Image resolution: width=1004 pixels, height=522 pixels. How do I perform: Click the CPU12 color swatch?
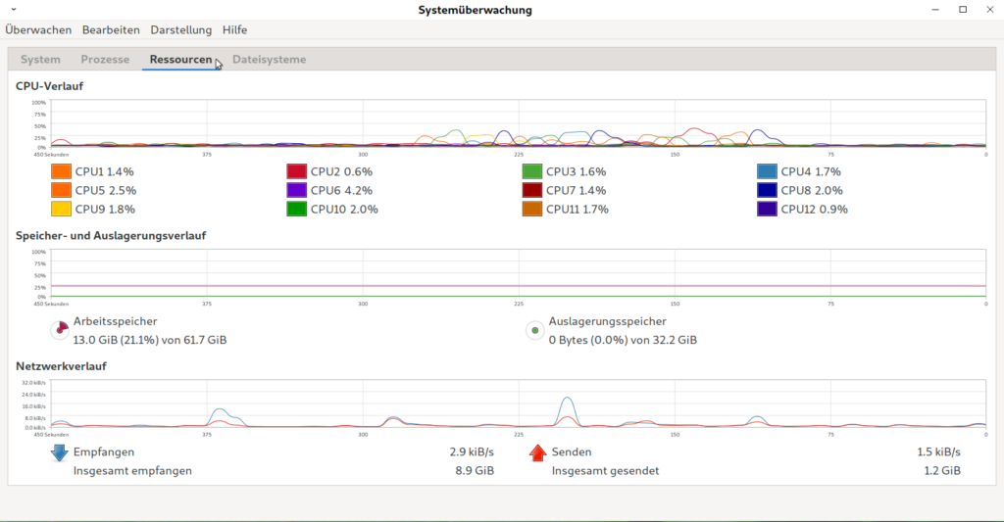click(768, 209)
